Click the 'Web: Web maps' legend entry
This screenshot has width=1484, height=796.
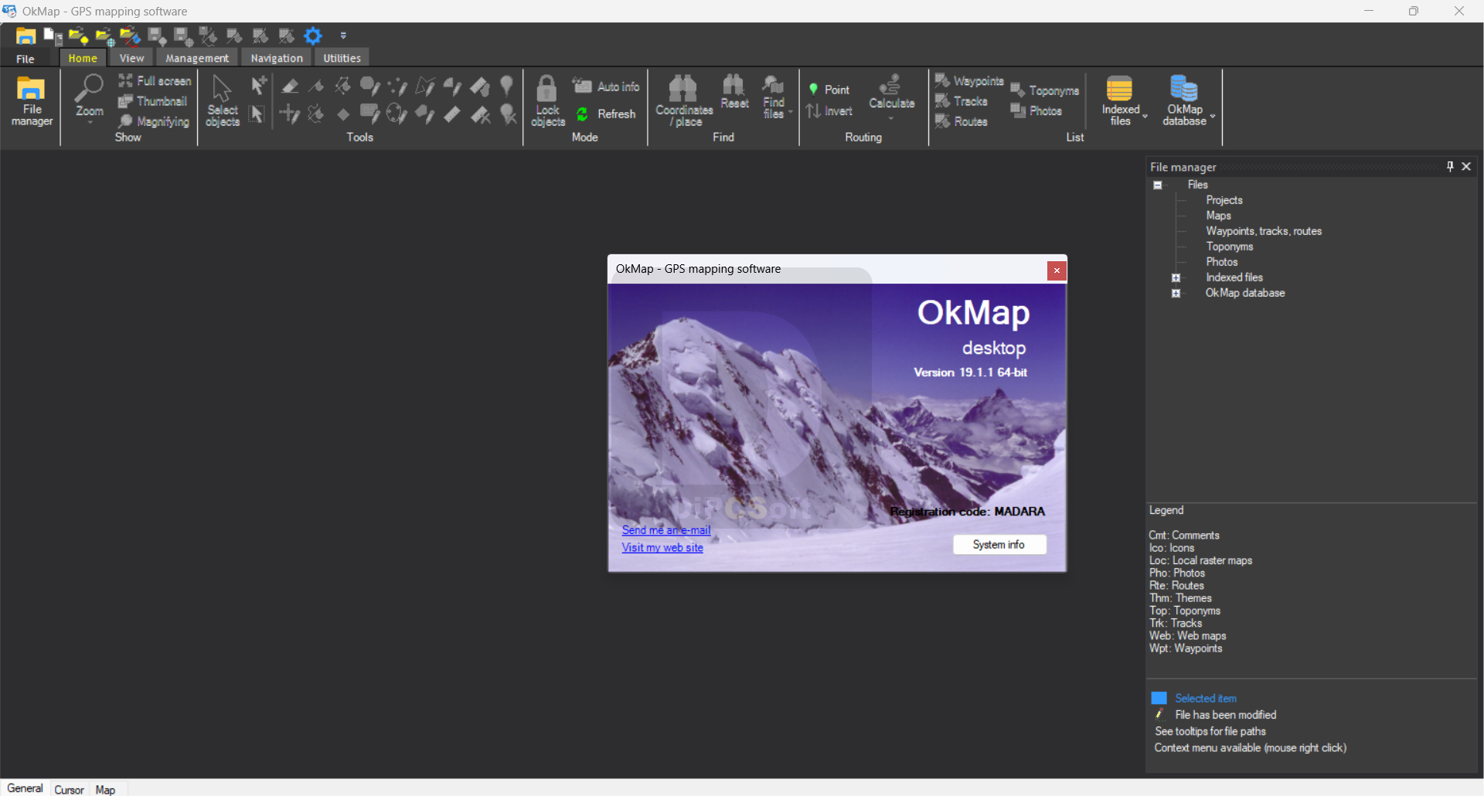pyautogui.click(x=1187, y=636)
